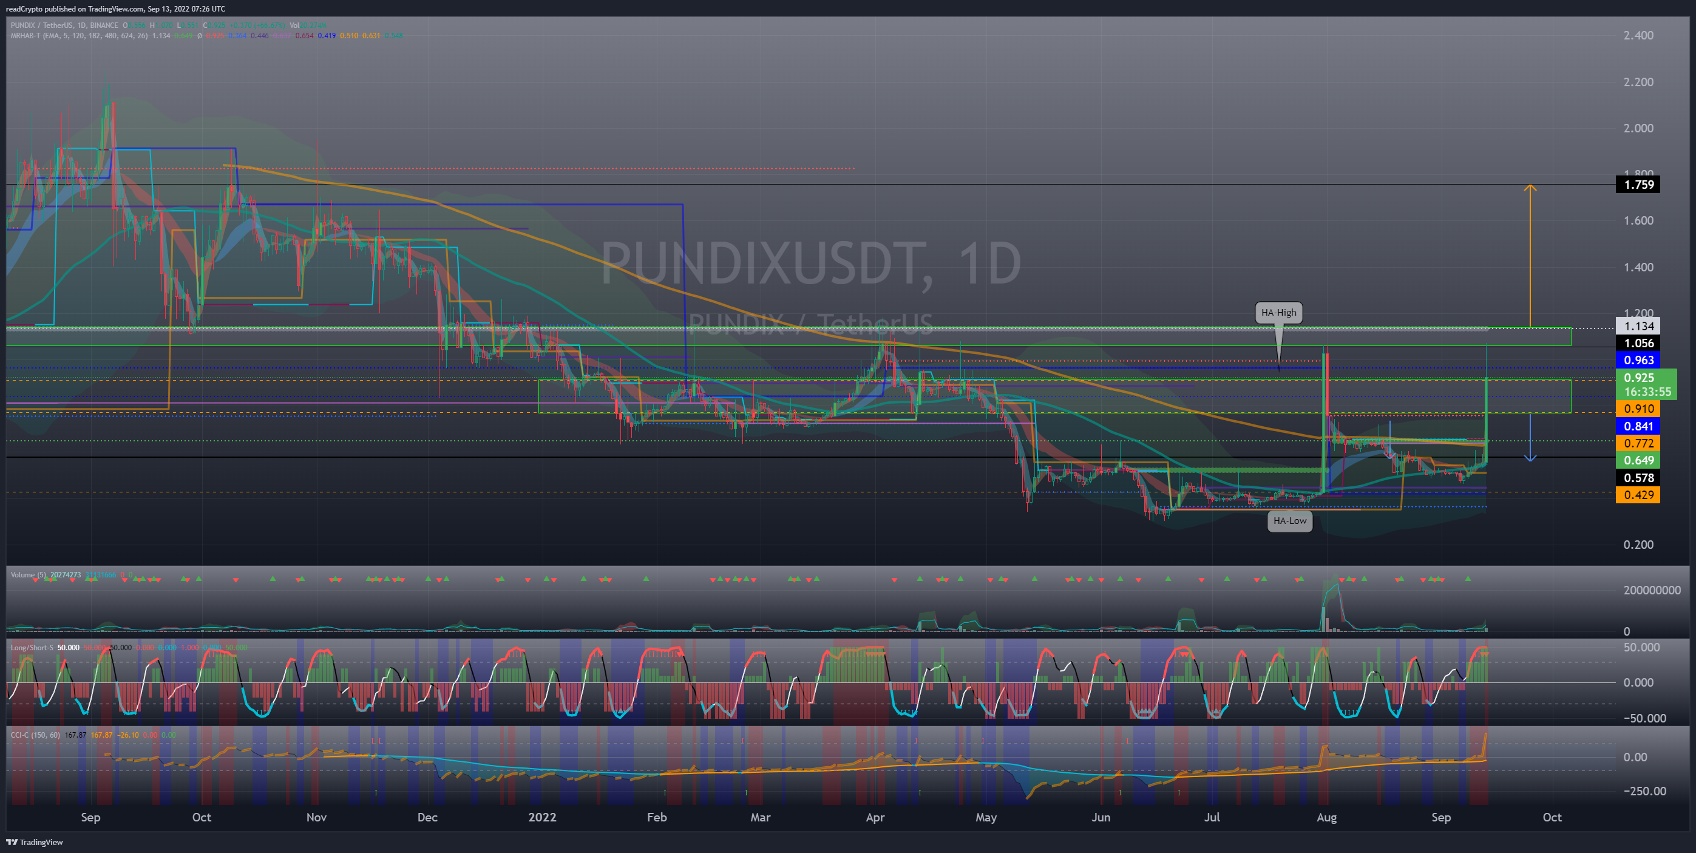Click the 50.000 oscillator axis value
This screenshot has width=1696, height=853.
point(1641,647)
